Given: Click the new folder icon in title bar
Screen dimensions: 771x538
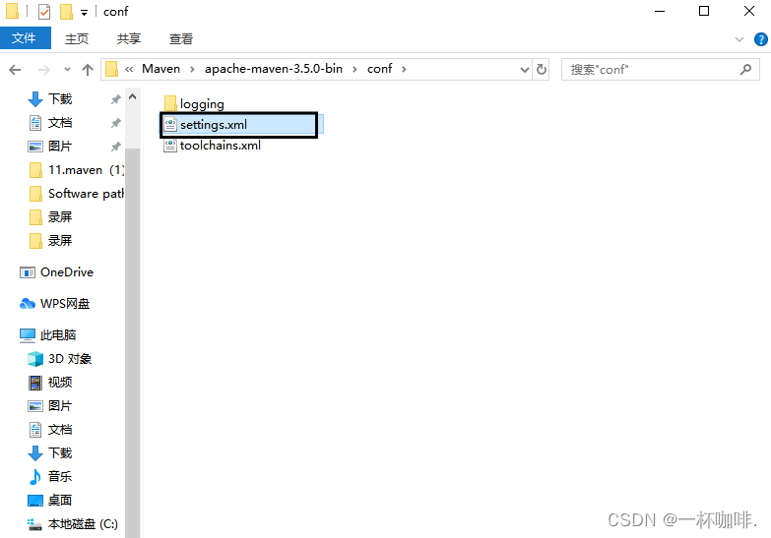Looking at the screenshot, I should (66, 11).
